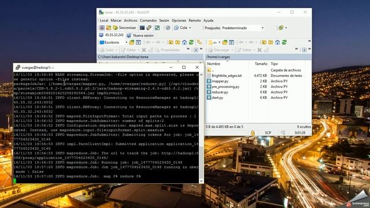Image resolution: width=370 pixels, height=208 pixels.
Task: Click the local delete X icon
Action: [144, 50]
